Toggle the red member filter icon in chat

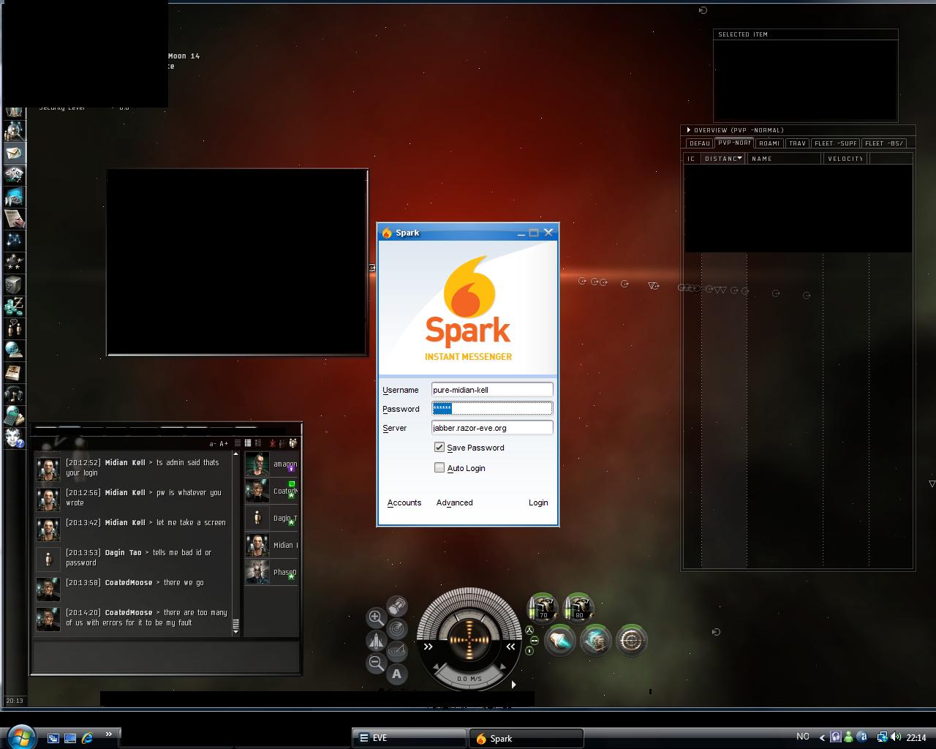point(273,443)
